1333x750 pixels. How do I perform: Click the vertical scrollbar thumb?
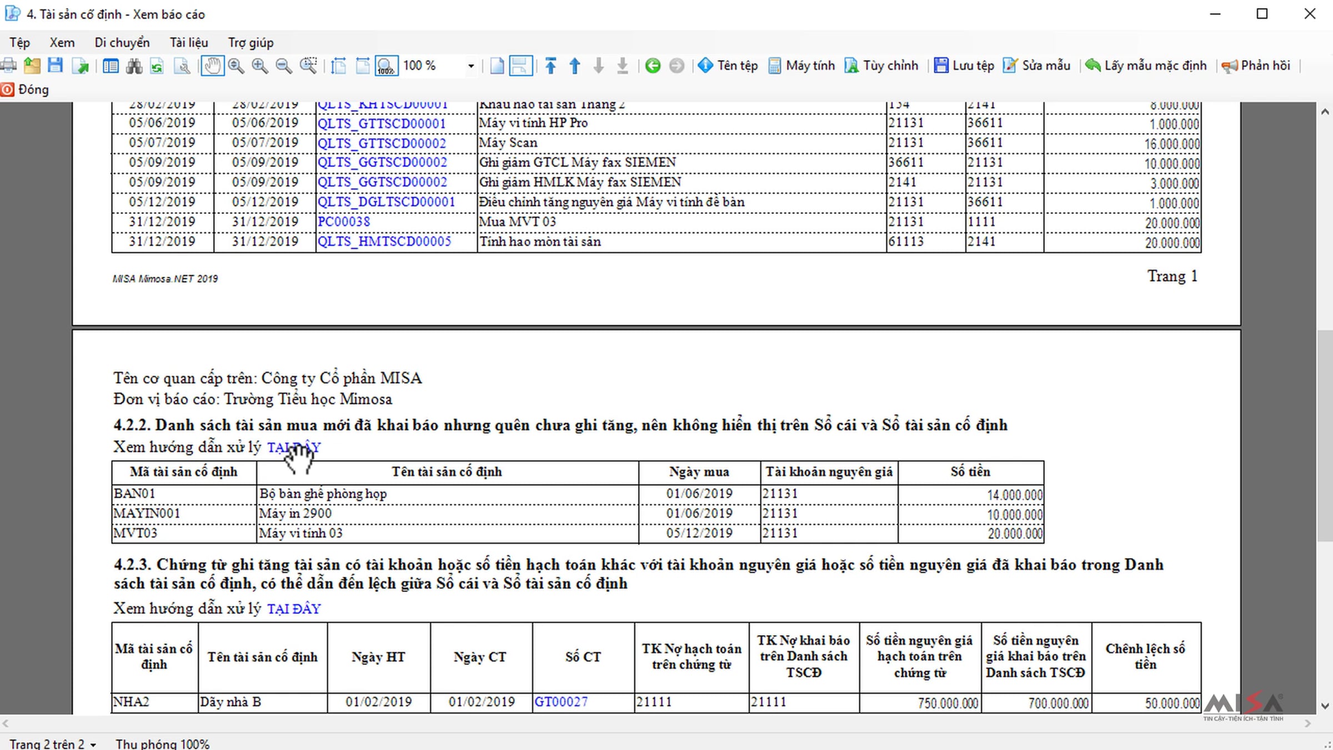[1325, 436]
